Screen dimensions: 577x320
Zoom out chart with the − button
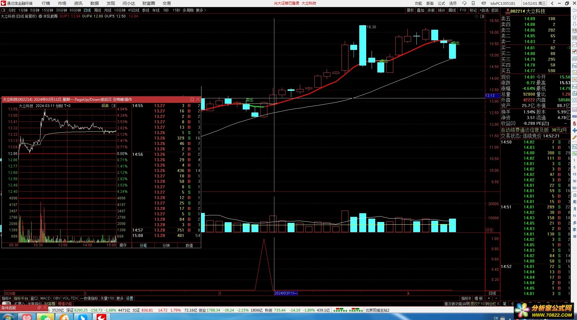pos(496,298)
